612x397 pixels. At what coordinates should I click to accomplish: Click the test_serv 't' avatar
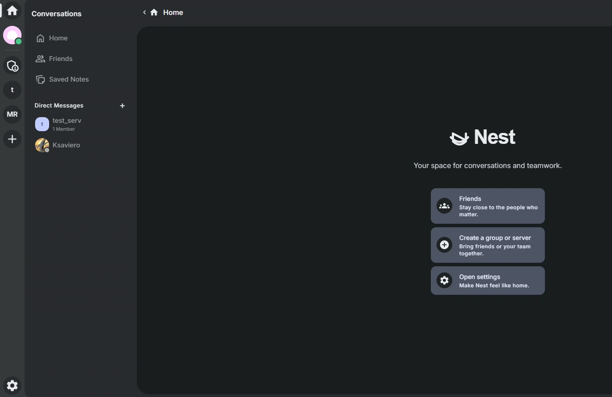(x=42, y=124)
